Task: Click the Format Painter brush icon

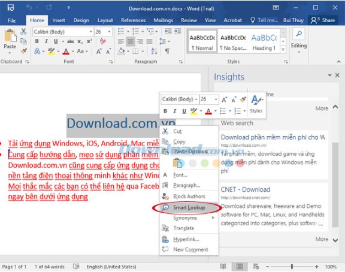Action: (x=23, y=51)
